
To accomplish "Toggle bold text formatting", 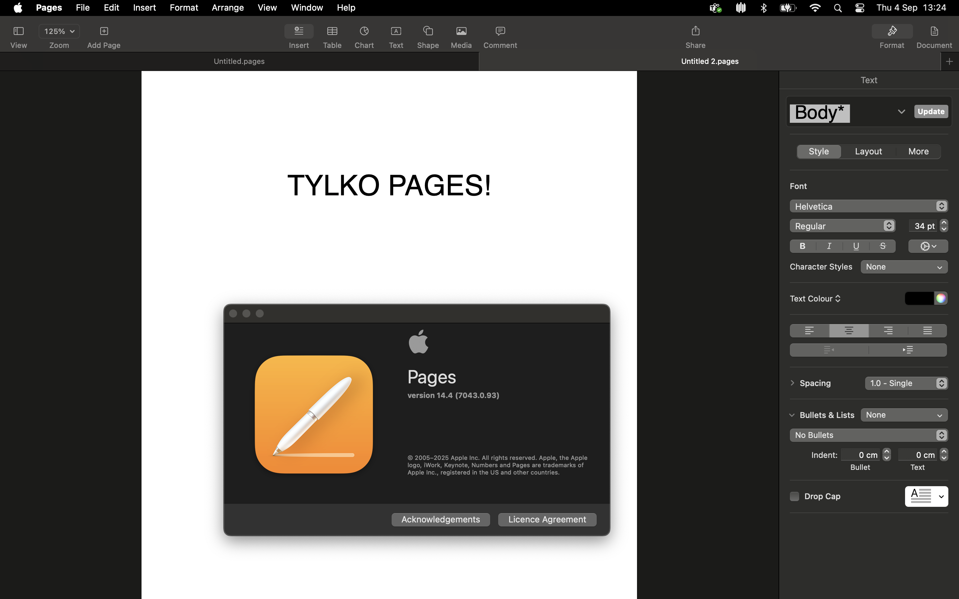I will (x=802, y=246).
